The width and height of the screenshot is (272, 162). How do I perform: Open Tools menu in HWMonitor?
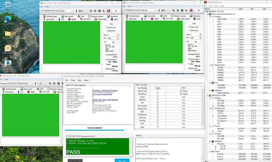pos(216,6)
